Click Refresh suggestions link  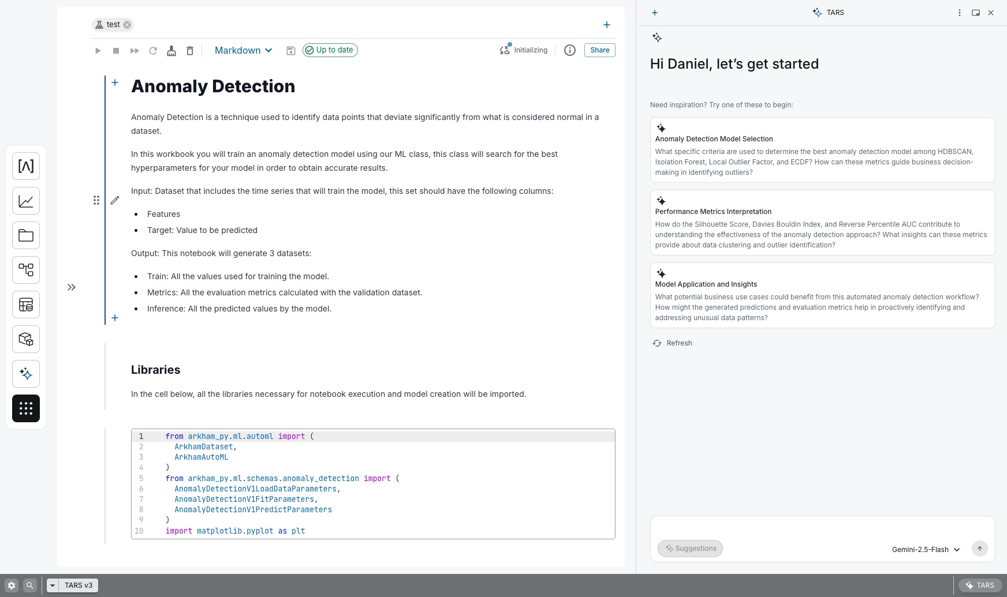pos(672,343)
